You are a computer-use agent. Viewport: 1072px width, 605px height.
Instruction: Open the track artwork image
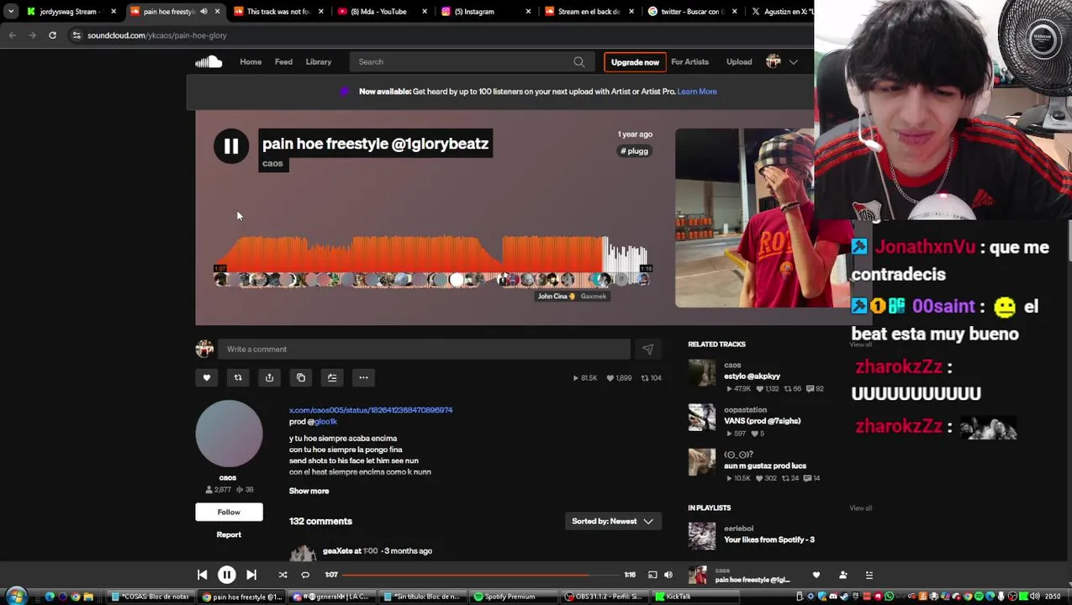tap(745, 218)
